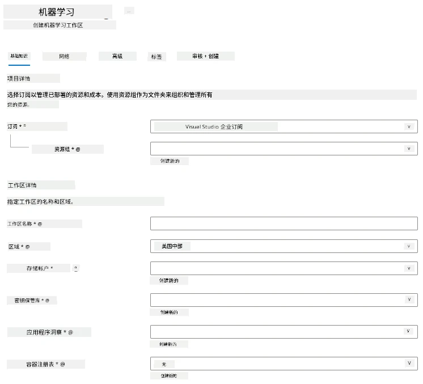Click the info icon beside 密钥保管库
This screenshot has width=423, height=384.
point(47,301)
